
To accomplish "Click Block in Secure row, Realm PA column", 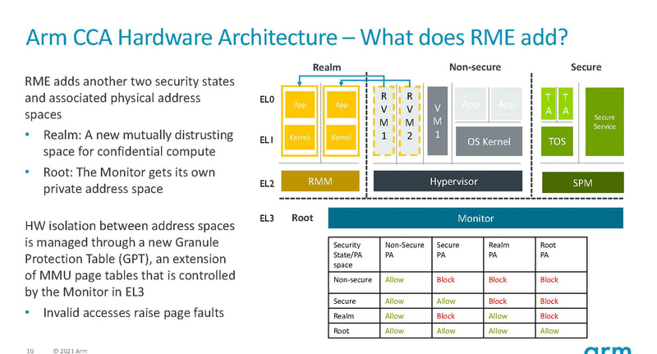I will (498, 301).
